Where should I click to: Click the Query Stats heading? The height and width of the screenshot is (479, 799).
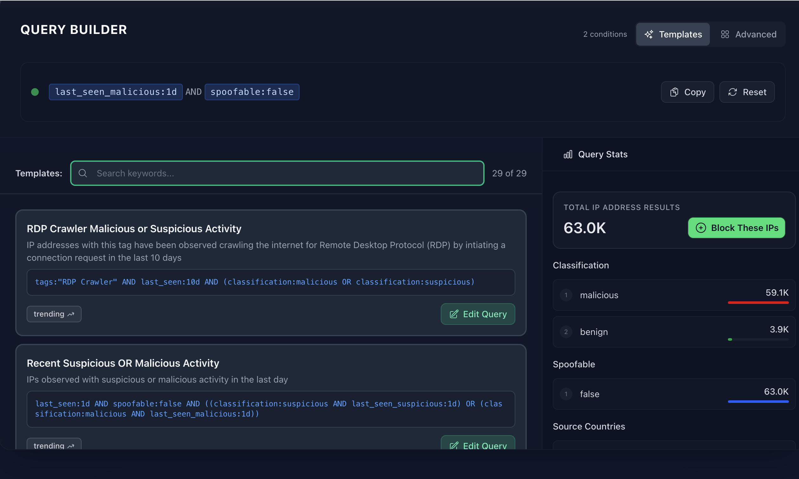(603, 154)
